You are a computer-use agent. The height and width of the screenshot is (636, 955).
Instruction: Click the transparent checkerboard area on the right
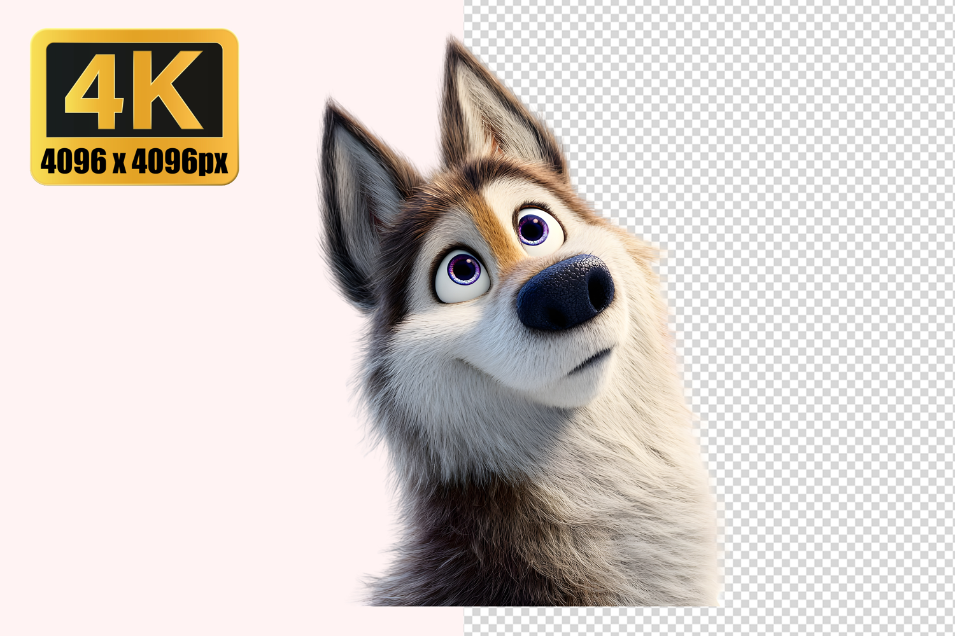tap(828, 318)
